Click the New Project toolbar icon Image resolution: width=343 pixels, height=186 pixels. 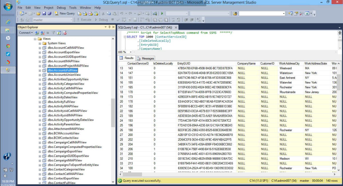point(21,13)
